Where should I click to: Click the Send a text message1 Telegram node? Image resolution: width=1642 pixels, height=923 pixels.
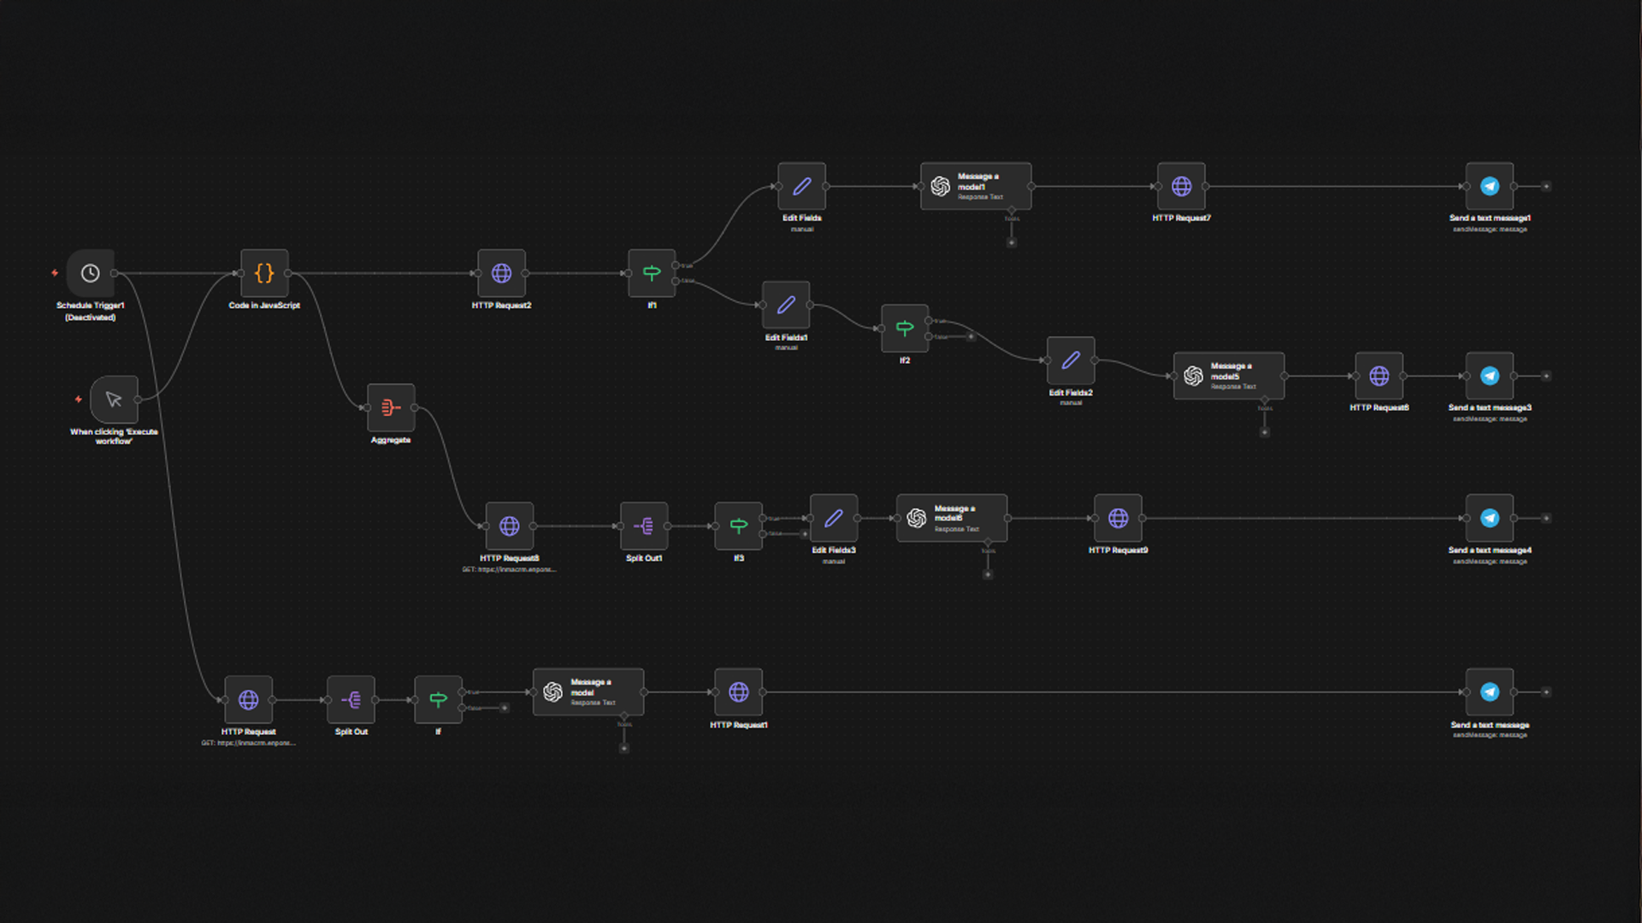tap(1489, 186)
